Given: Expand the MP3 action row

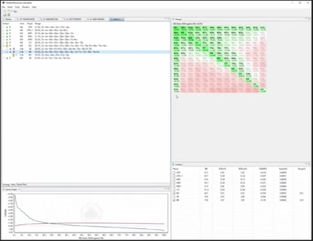Looking at the screenshot, I should click(x=4, y=40).
